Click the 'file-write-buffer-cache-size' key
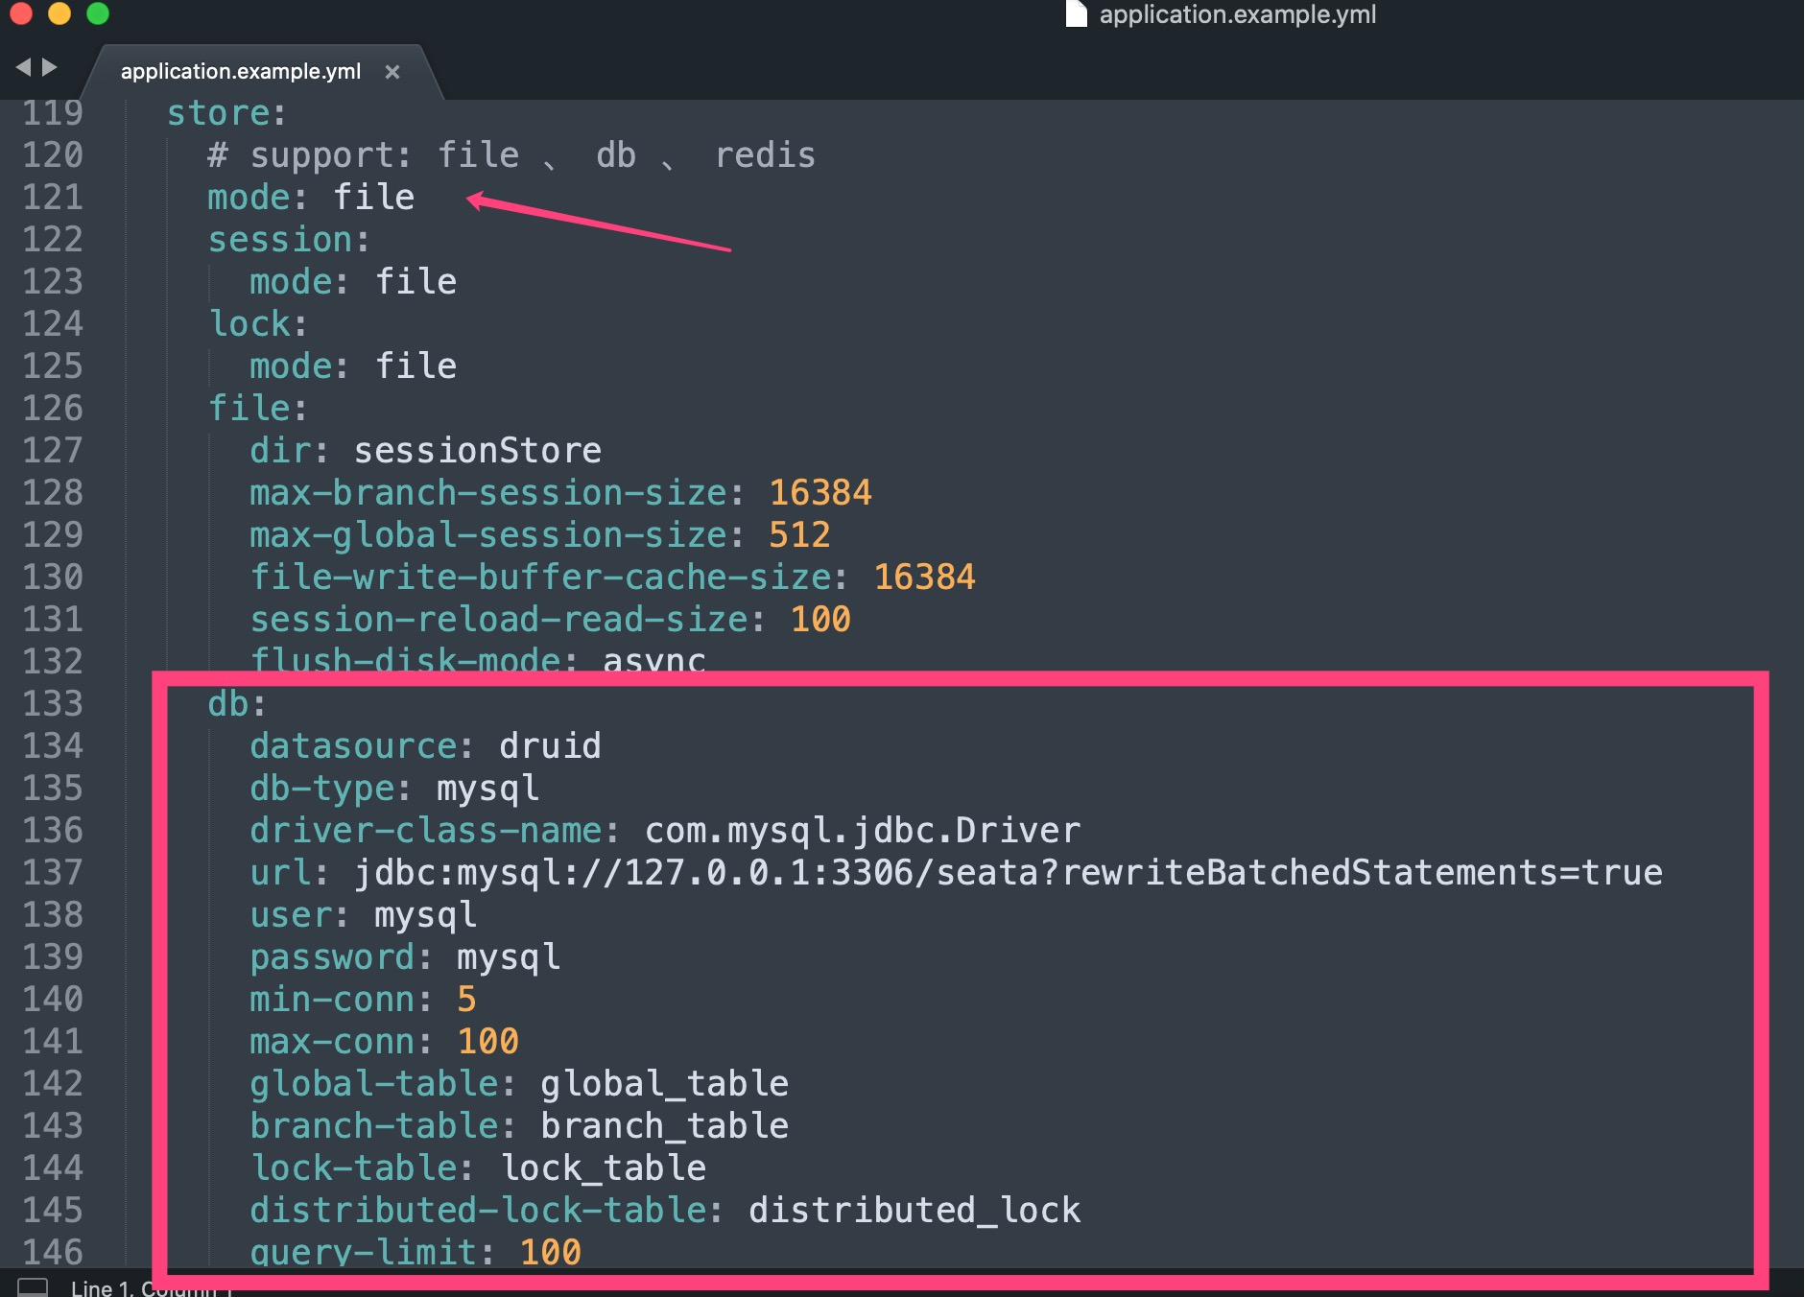Screen dimensions: 1805x1297 tap(540, 578)
